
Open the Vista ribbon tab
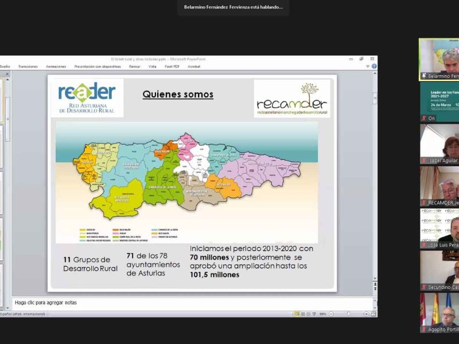[x=152, y=67]
